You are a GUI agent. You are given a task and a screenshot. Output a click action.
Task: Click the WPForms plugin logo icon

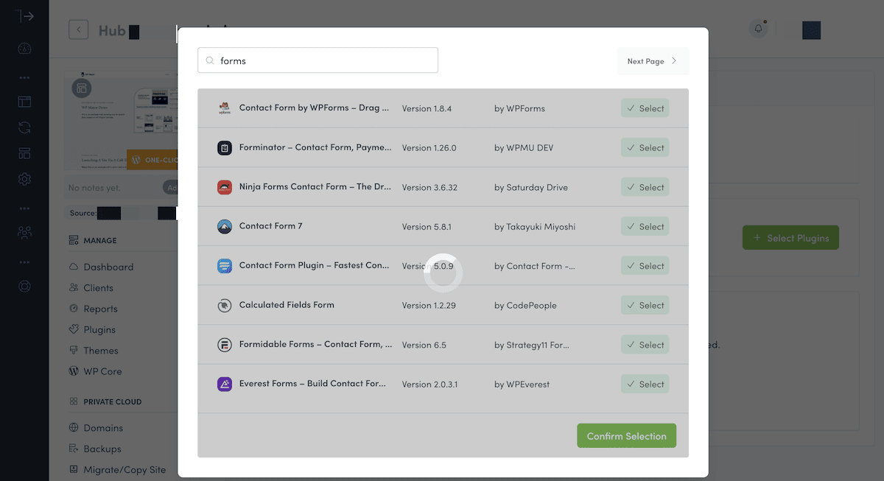pos(225,108)
